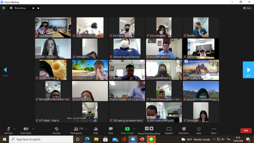Open the Apps button
The height and width of the screenshot is (143, 254).
click(x=199, y=130)
